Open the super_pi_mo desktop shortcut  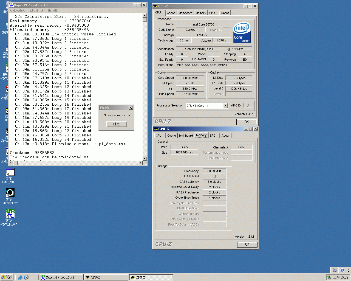click(10, 217)
